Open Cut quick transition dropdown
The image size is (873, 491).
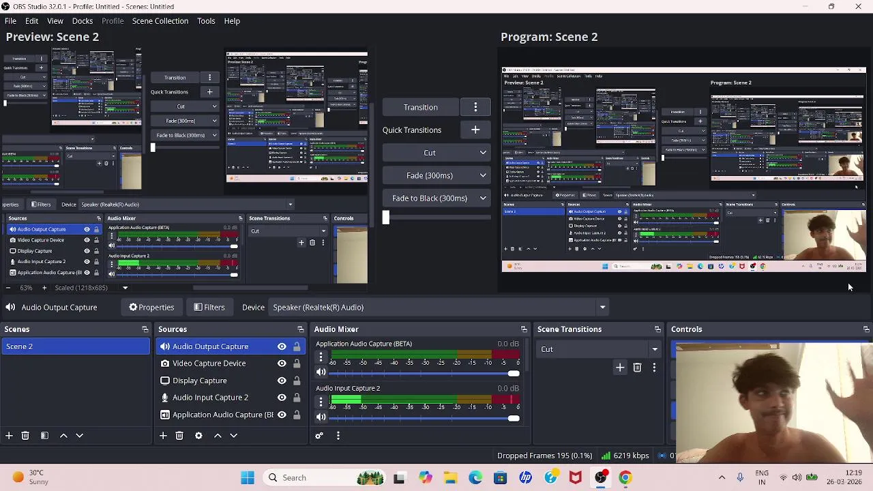click(436, 153)
